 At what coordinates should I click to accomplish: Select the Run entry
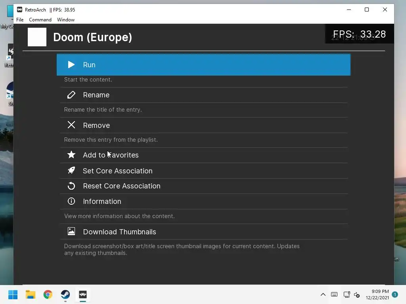203,65
